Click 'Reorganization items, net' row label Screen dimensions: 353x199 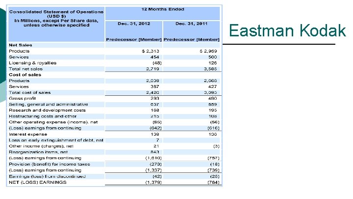coord(38,152)
